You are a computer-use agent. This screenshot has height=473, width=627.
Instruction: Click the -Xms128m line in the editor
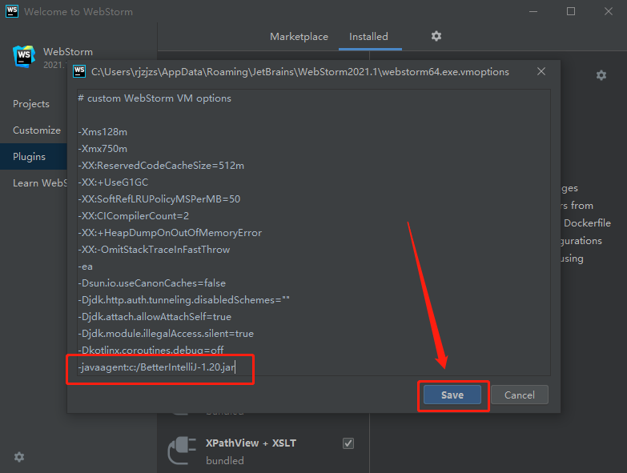click(102, 132)
